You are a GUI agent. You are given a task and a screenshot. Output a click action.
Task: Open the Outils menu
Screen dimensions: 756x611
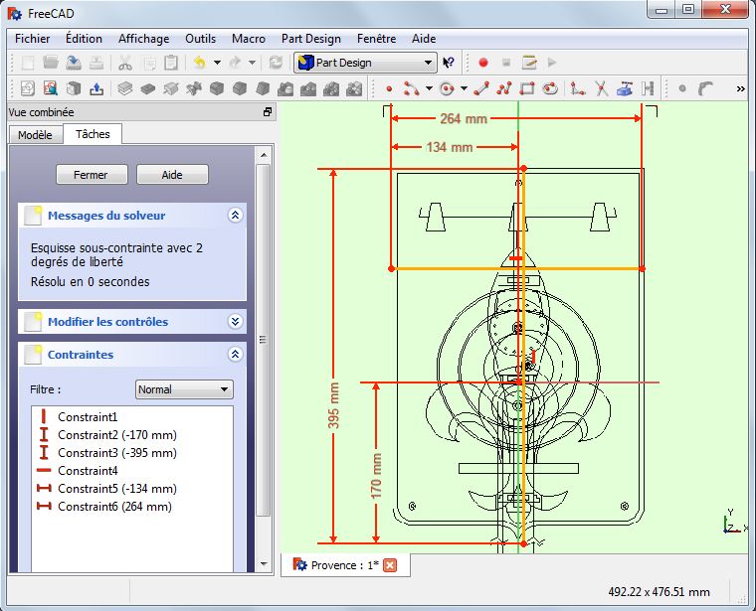click(x=201, y=39)
